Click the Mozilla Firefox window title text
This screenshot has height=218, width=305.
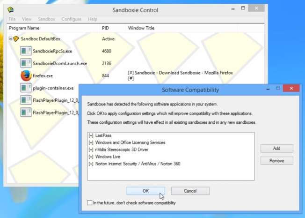coord(180,73)
